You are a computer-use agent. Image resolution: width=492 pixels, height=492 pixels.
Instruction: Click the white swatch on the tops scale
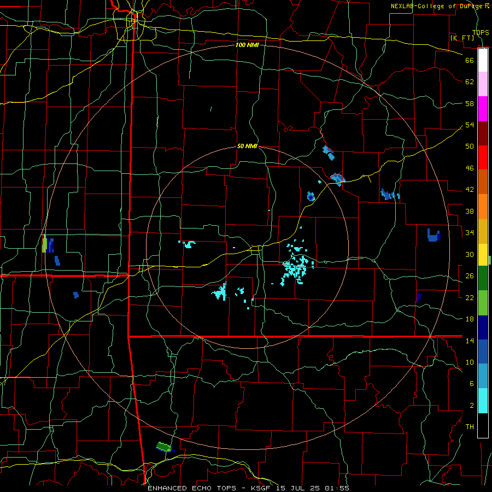click(x=483, y=60)
